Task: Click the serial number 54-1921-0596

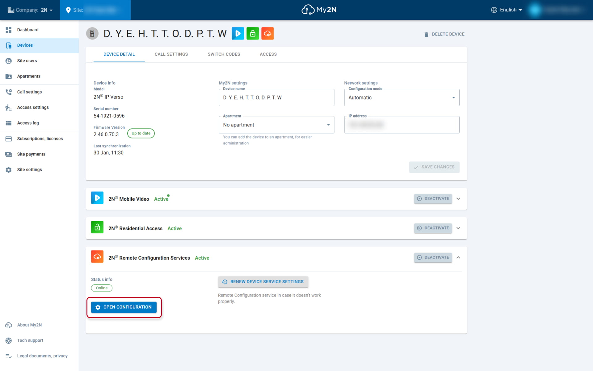Action: pos(109,116)
